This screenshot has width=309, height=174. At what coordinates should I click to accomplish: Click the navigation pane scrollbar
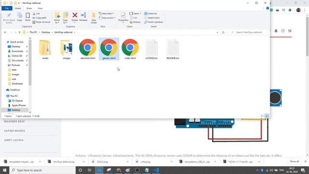pos(30,63)
